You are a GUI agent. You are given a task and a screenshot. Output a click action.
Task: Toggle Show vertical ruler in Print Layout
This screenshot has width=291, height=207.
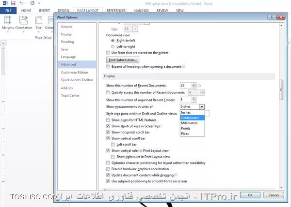coord(108,150)
